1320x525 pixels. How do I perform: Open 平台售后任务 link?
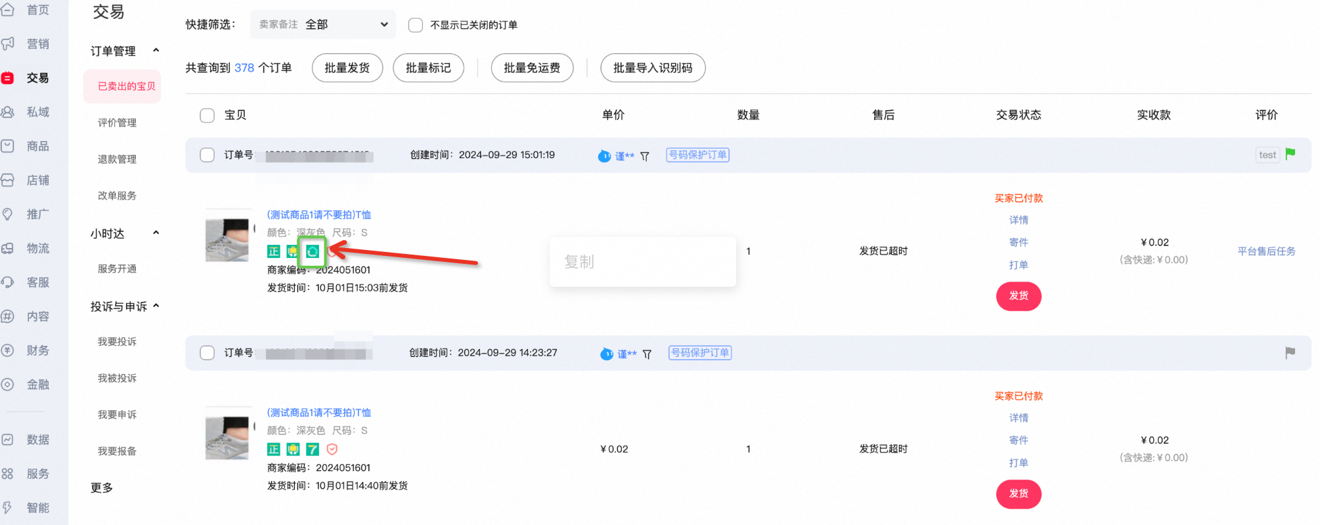click(x=1266, y=251)
